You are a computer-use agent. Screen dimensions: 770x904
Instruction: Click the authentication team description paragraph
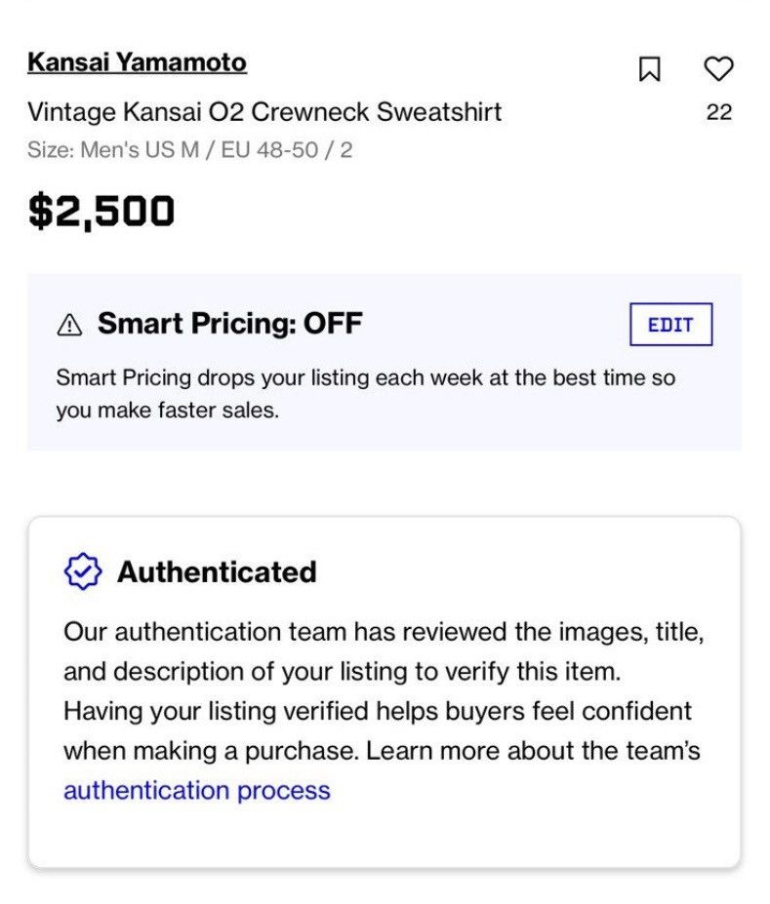[x=384, y=711]
